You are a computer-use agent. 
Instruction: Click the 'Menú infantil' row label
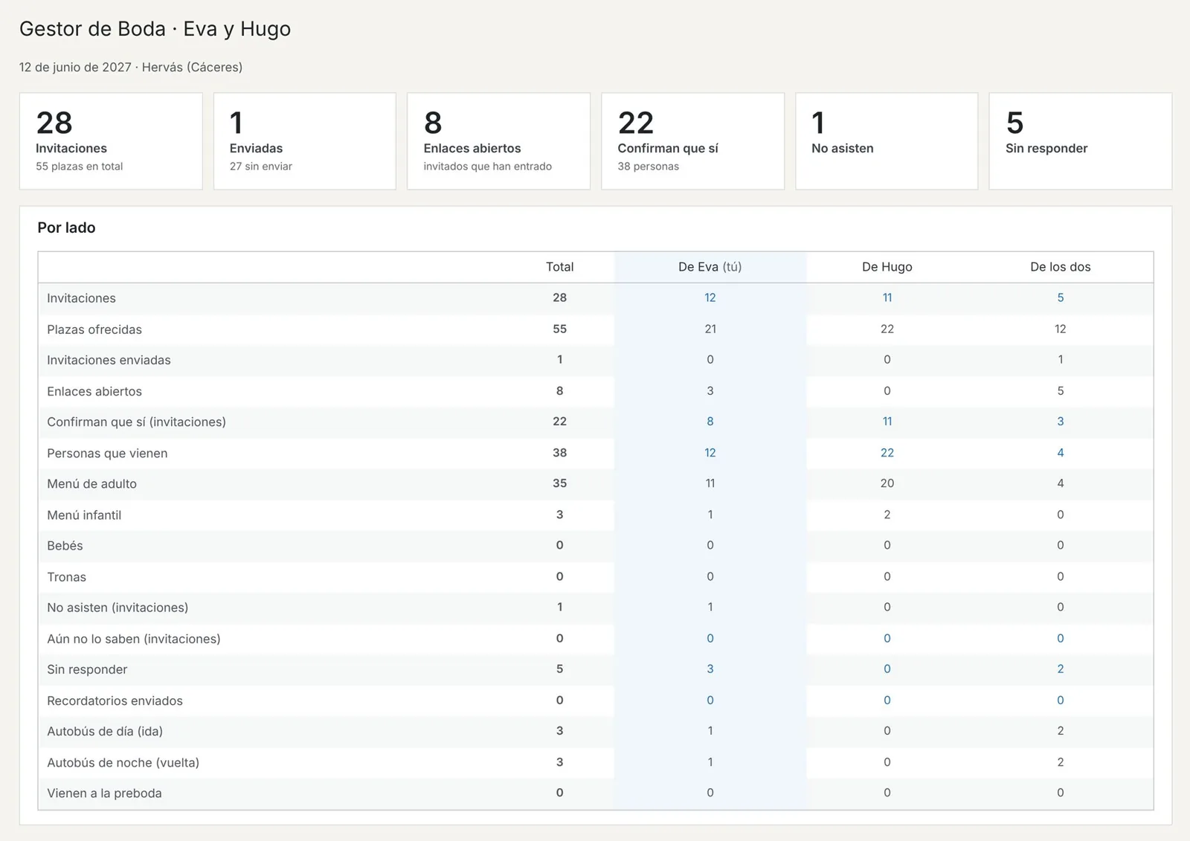(x=84, y=515)
